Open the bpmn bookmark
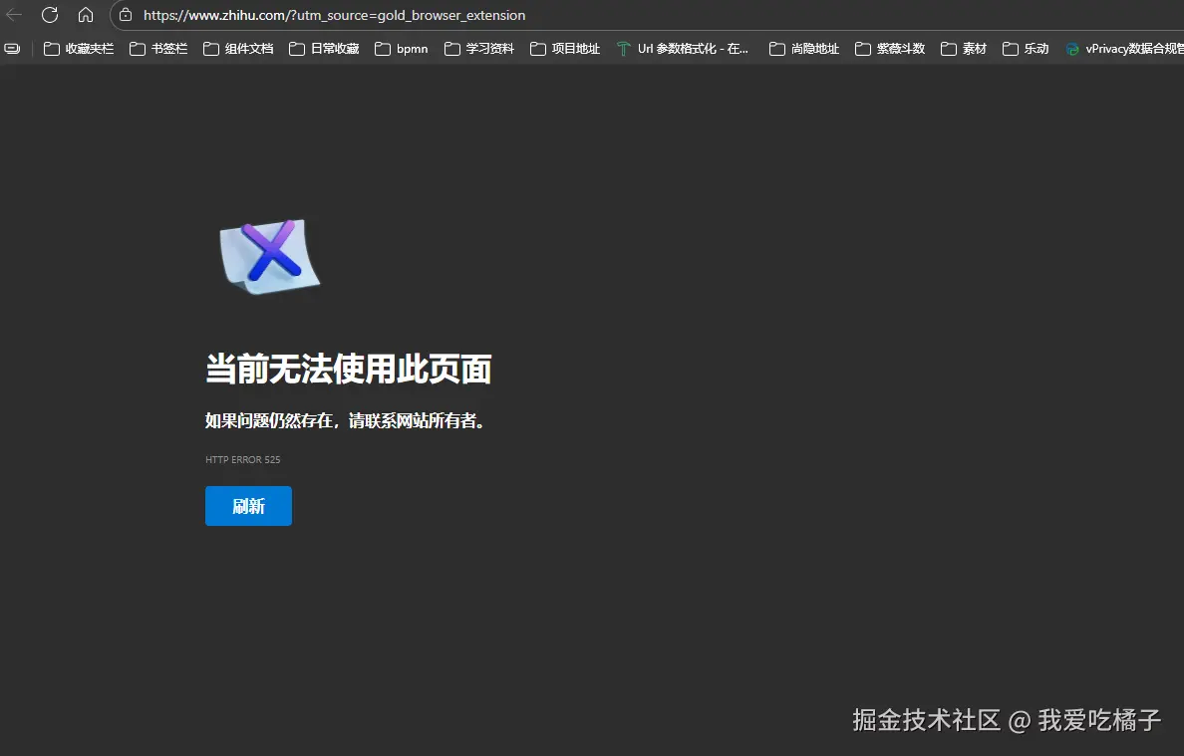The width and height of the screenshot is (1184, 756). click(401, 48)
